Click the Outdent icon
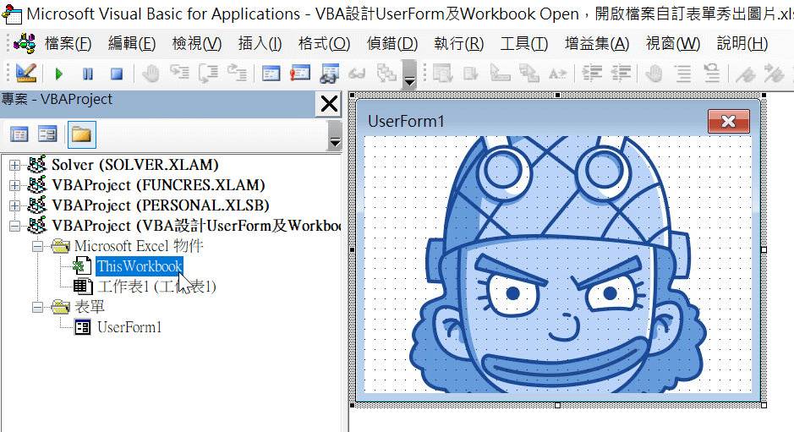This screenshot has width=794, height=432. (x=621, y=74)
